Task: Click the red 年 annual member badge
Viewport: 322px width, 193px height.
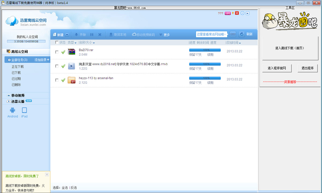Action: [x=237, y=13]
